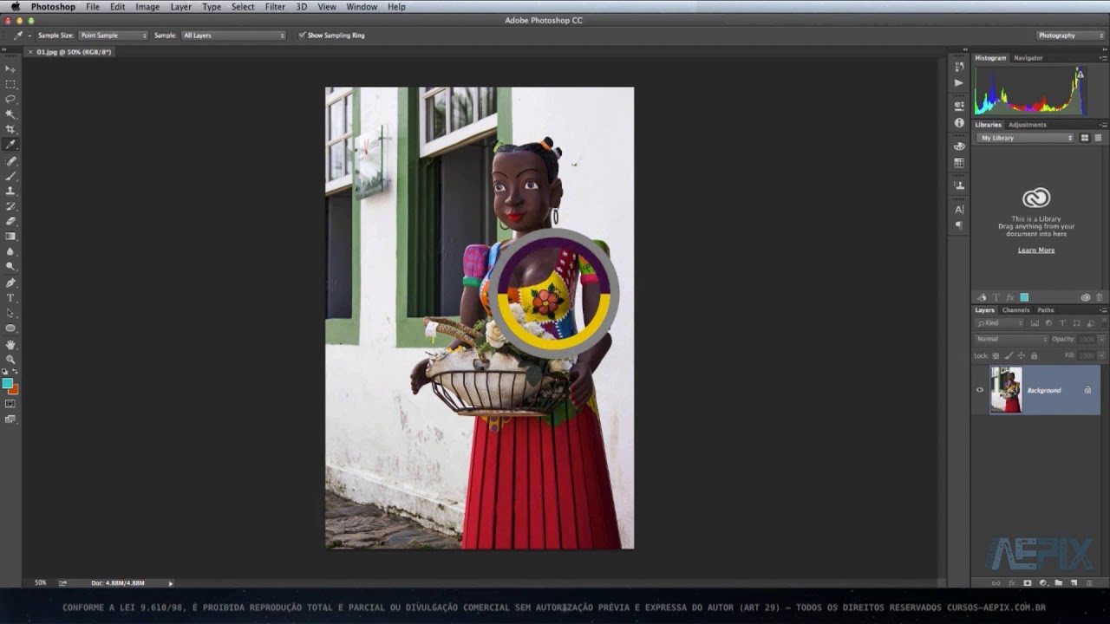This screenshot has height=624, width=1110.
Task: Click the Learn More link
Action: [1036, 250]
